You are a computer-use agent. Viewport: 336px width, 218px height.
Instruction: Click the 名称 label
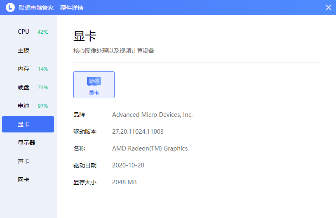click(x=79, y=148)
